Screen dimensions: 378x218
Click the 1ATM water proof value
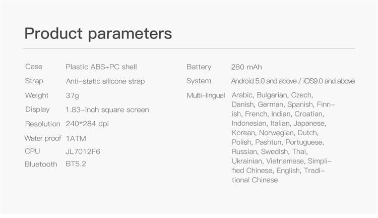click(x=76, y=139)
